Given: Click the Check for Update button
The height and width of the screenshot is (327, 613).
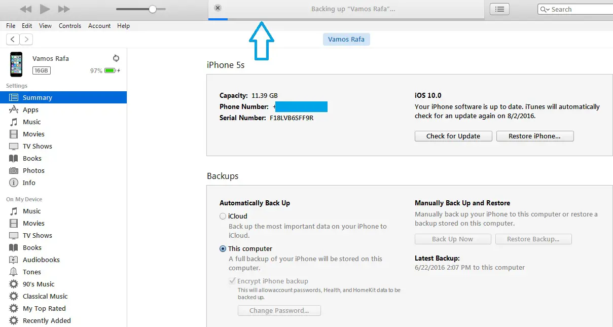Looking at the screenshot, I should point(453,136).
